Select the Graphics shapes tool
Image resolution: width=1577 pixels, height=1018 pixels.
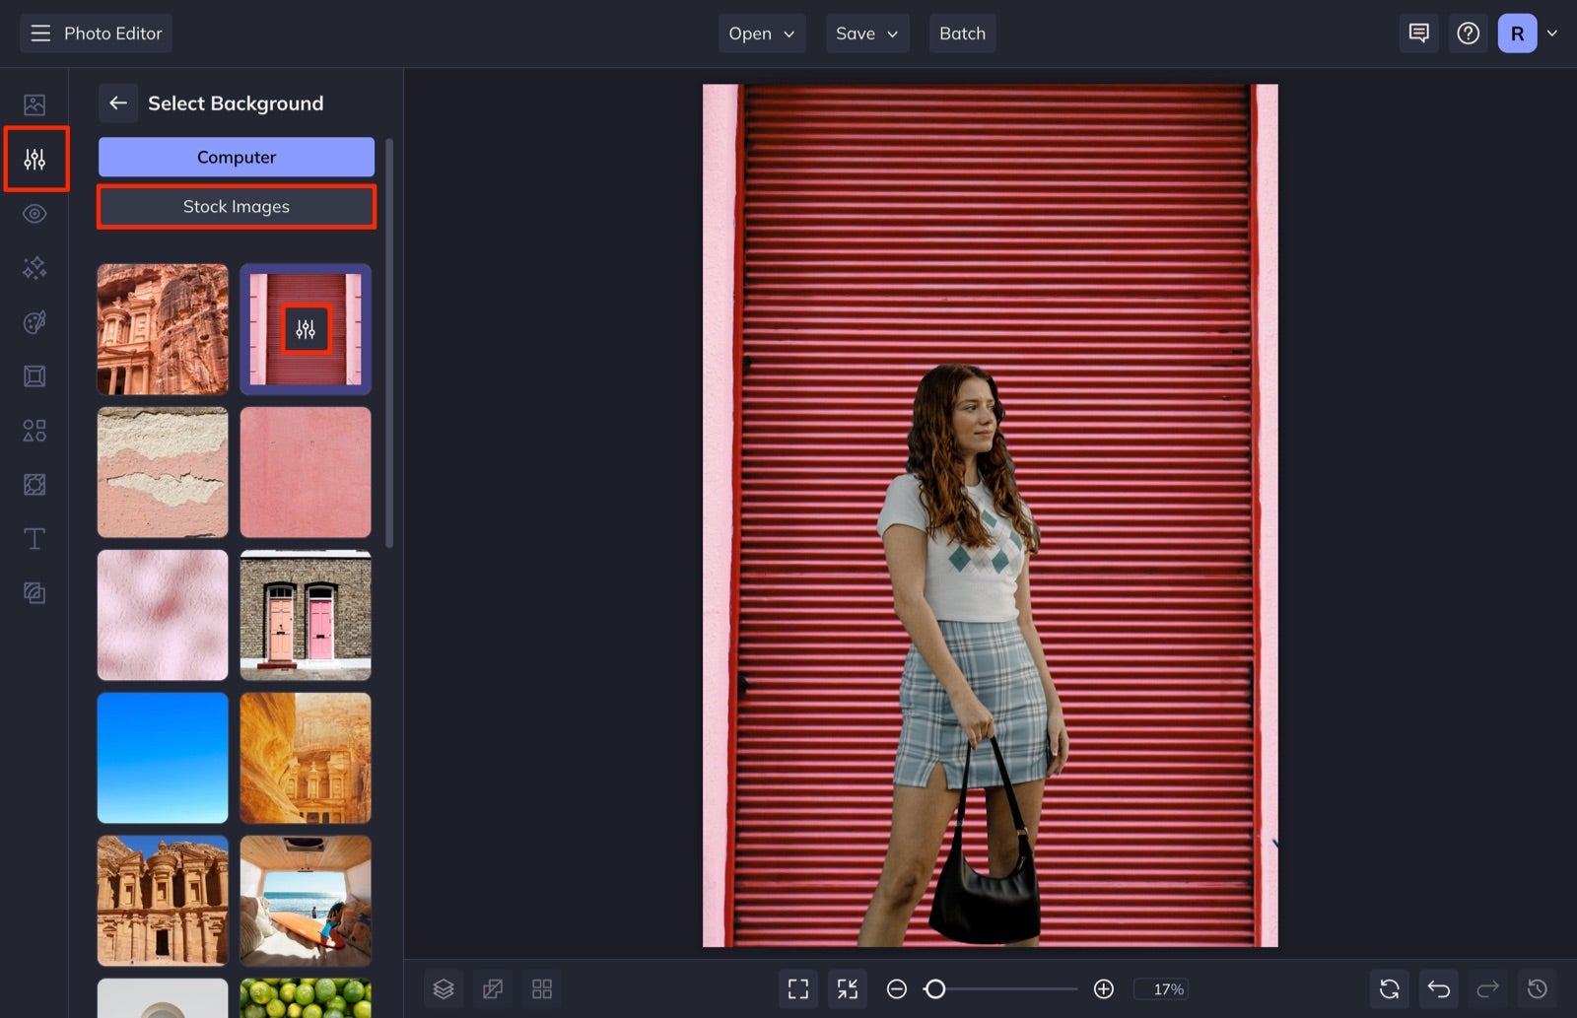[x=34, y=431]
